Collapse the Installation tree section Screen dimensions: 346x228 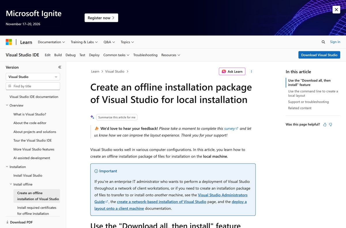7,167
